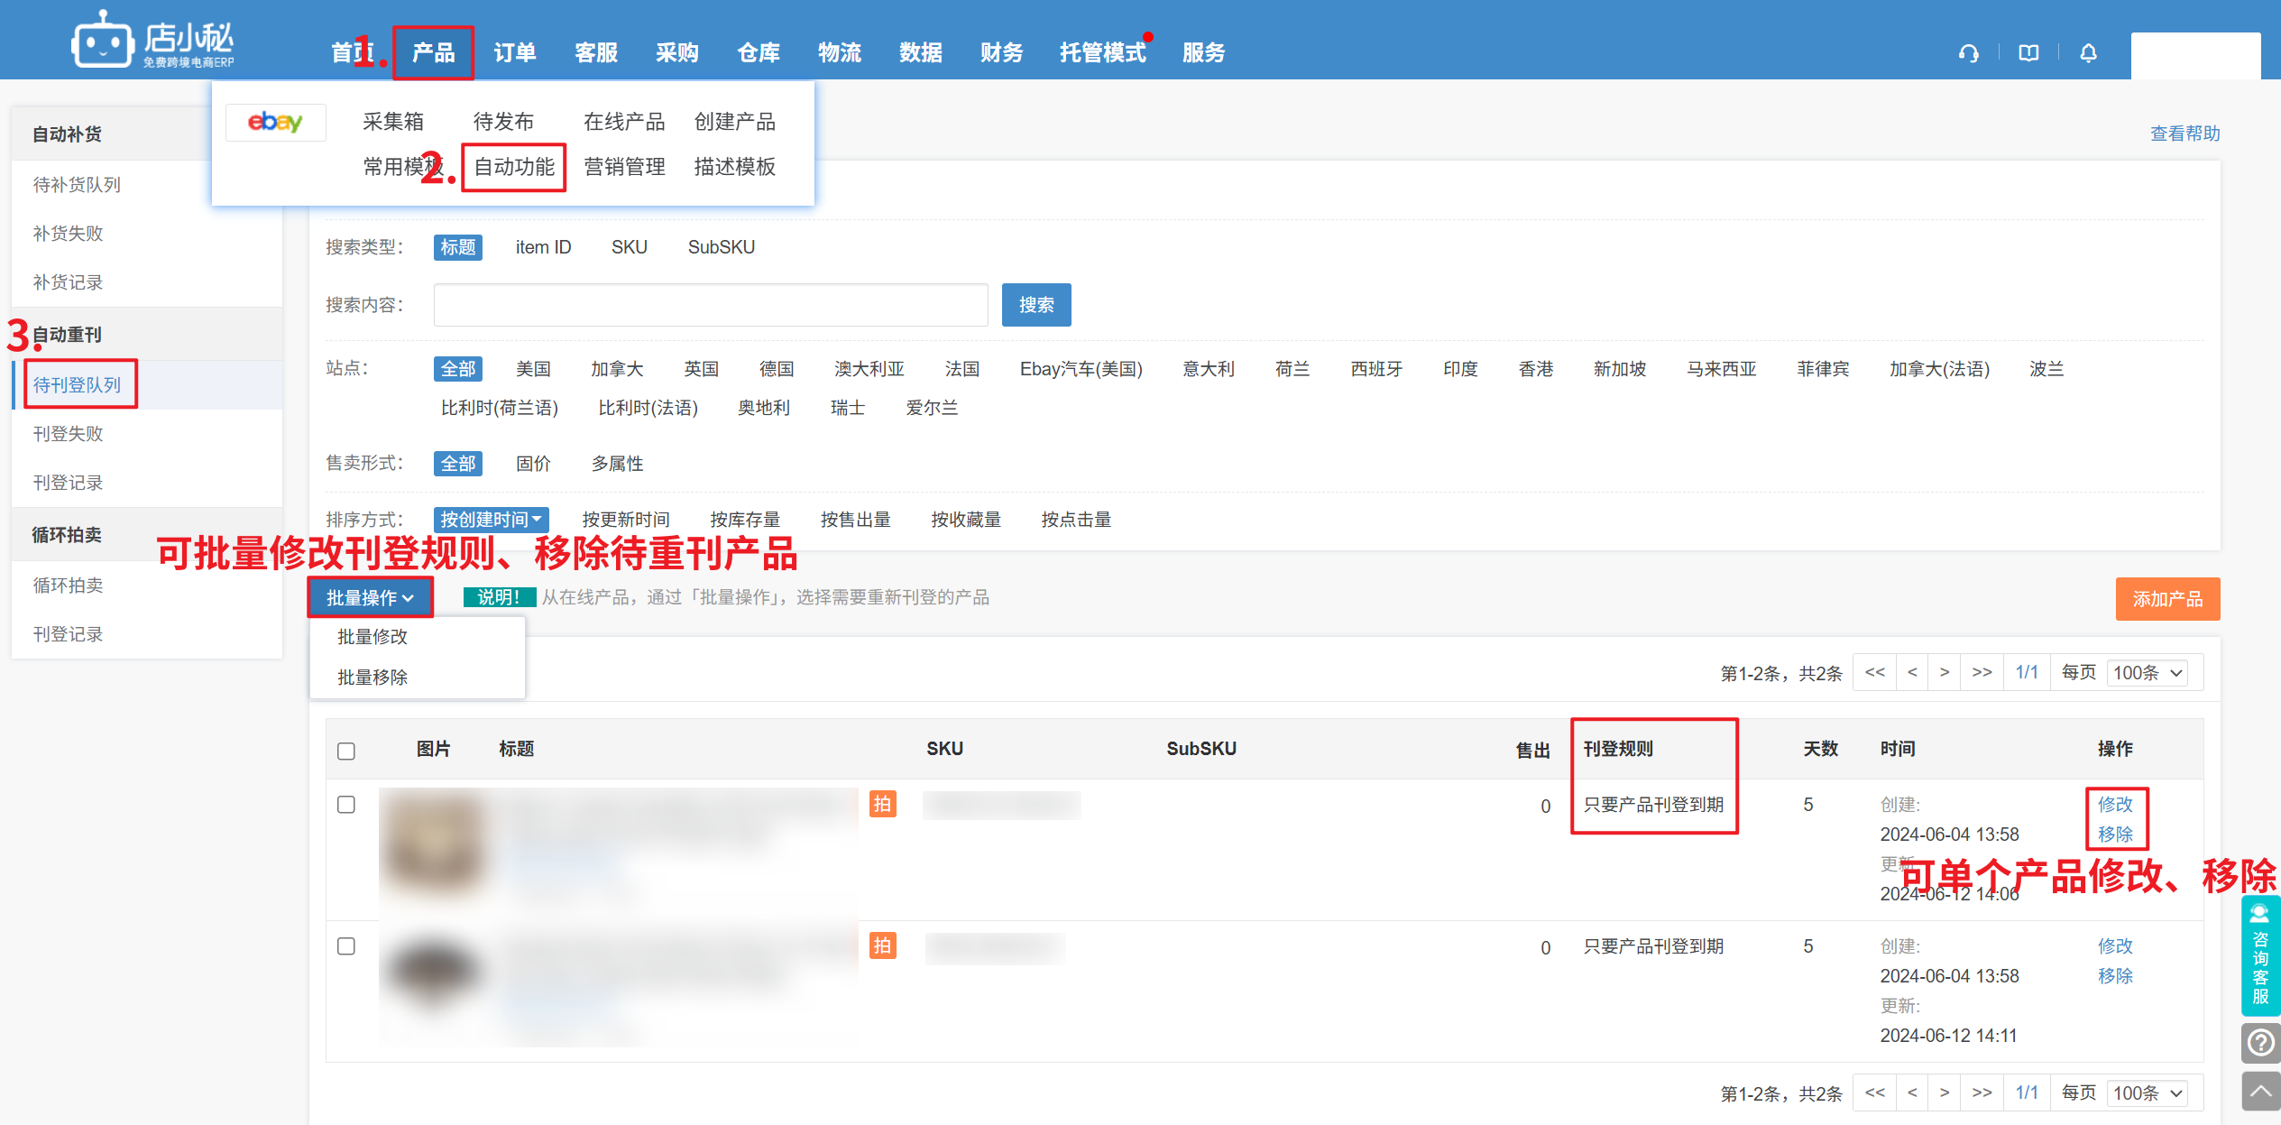
Task: Click the headset customer support icon
Action: (1968, 53)
